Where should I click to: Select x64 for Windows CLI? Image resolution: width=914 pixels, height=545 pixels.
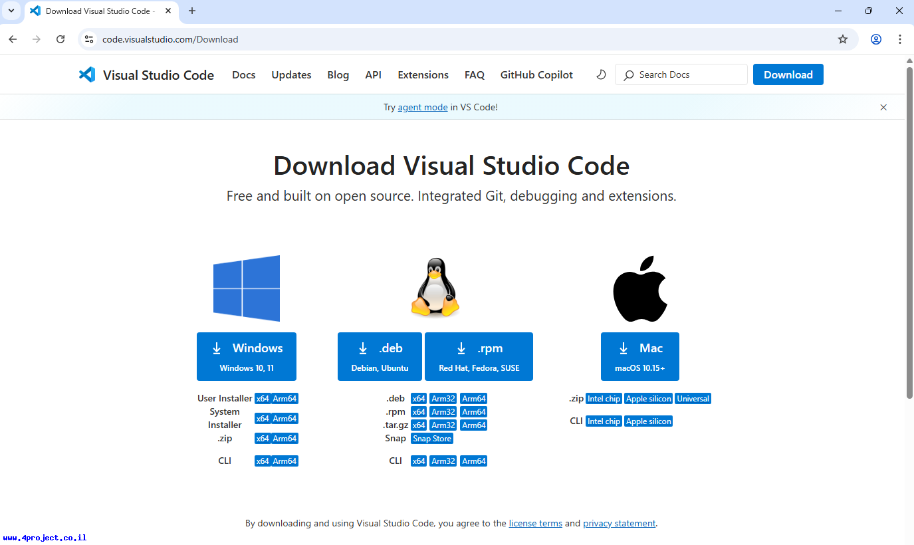(263, 461)
